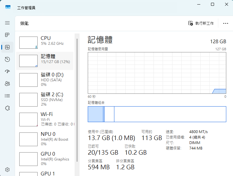Viewport: 233px width, 176px height.
Task: Minimize the Task Manager window
Action: tap(199, 4)
